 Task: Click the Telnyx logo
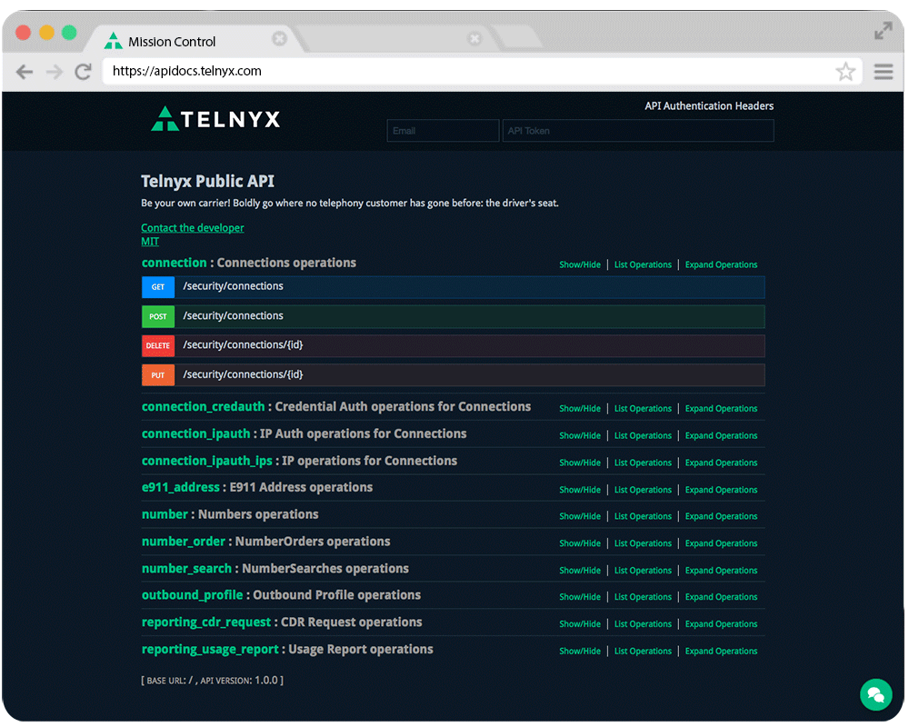(x=215, y=119)
